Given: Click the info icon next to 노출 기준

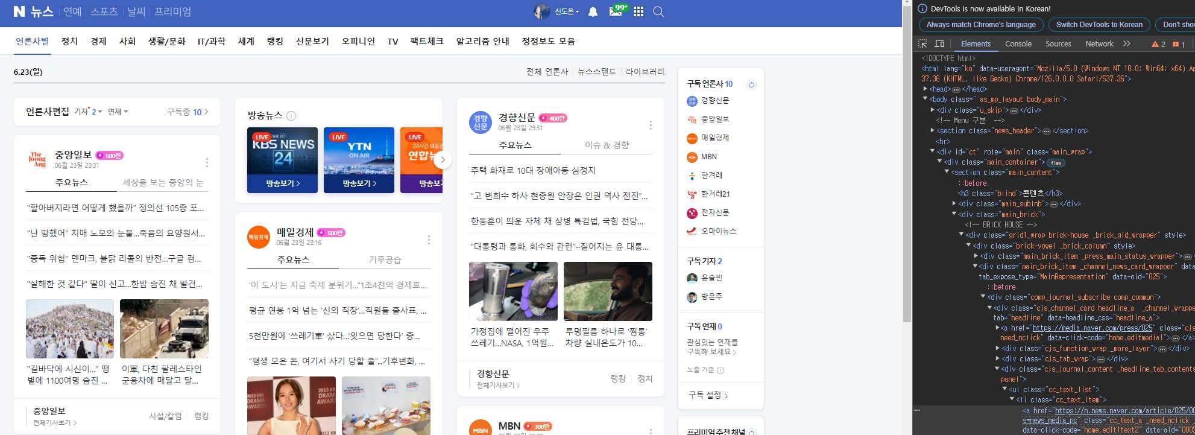Looking at the screenshot, I should pos(720,370).
